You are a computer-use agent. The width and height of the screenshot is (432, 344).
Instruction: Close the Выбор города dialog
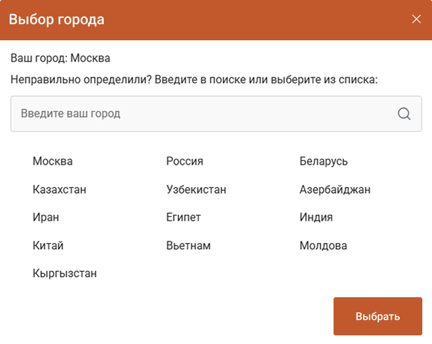tap(416, 19)
